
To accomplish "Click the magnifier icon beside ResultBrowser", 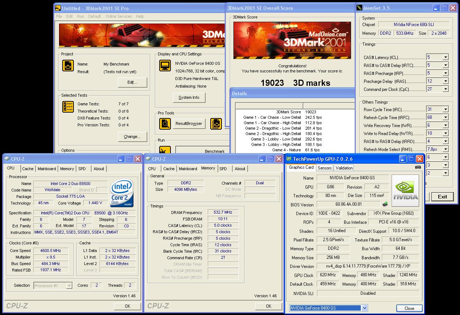I will tap(165, 123).
